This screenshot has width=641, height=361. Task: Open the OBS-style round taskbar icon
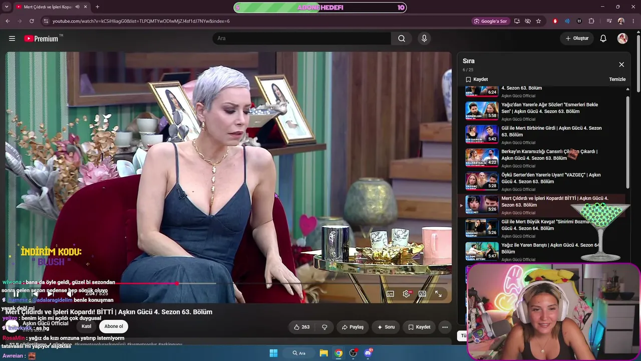(x=354, y=353)
